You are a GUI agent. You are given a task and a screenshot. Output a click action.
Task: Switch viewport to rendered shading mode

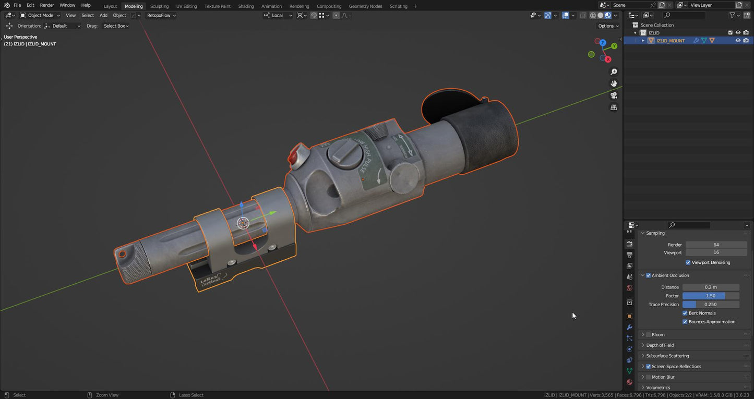pyautogui.click(x=614, y=15)
